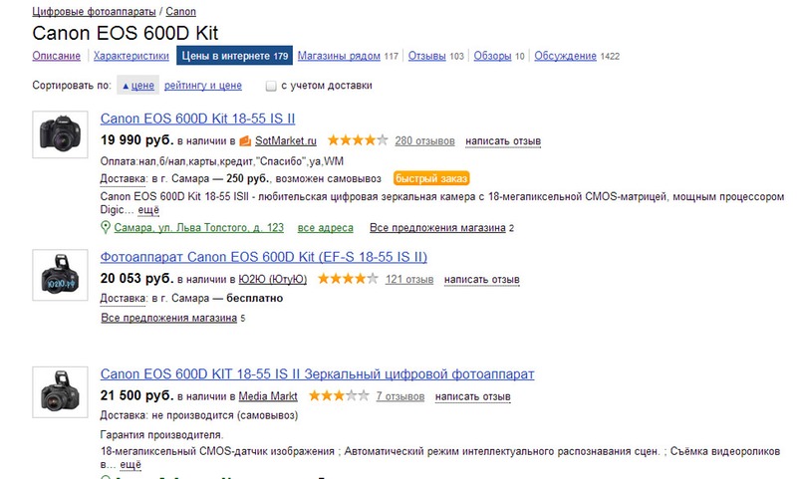Image resolution: width=797 pixels, height=479 pixels.
Task: Click the Media Markt star rating
Action: click(x=339, y=395)
